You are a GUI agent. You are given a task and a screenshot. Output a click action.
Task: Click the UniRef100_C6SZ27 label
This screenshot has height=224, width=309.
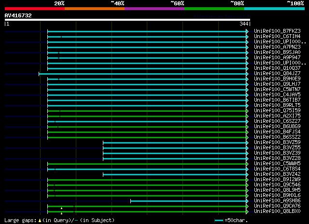click(277, 121)
